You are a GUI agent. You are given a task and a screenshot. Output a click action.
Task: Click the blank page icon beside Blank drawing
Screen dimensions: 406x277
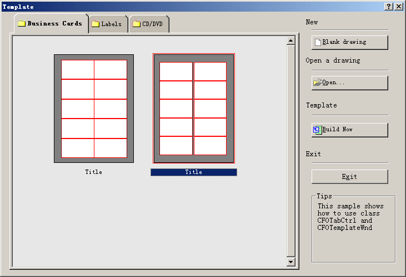318,42
